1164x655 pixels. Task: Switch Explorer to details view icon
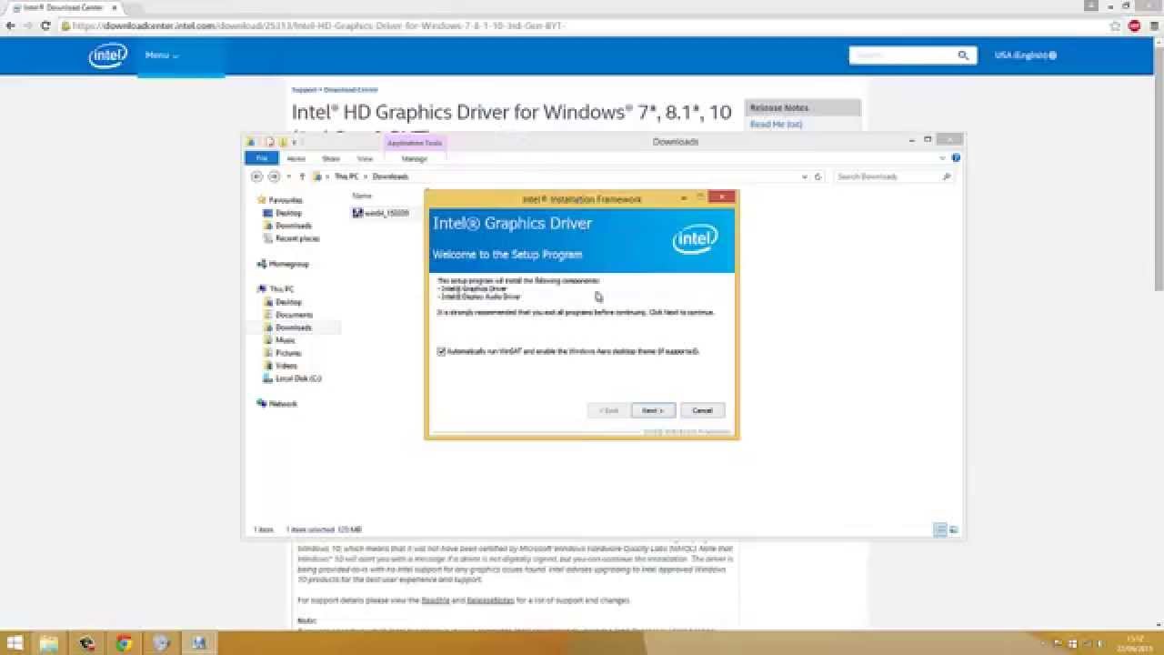940,529
